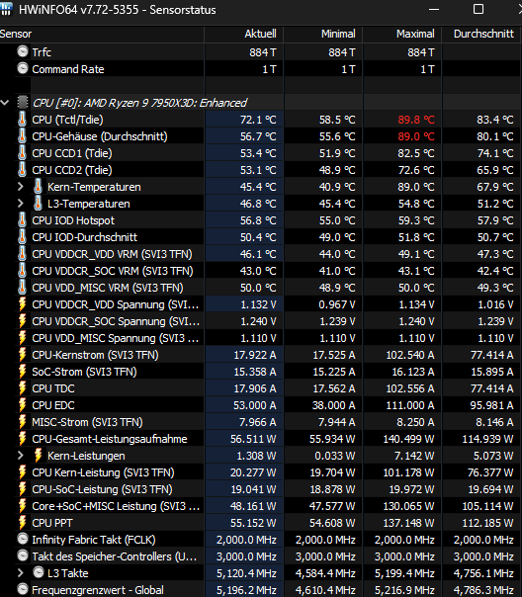Expand the Kern-Temperaturen group

21,187
